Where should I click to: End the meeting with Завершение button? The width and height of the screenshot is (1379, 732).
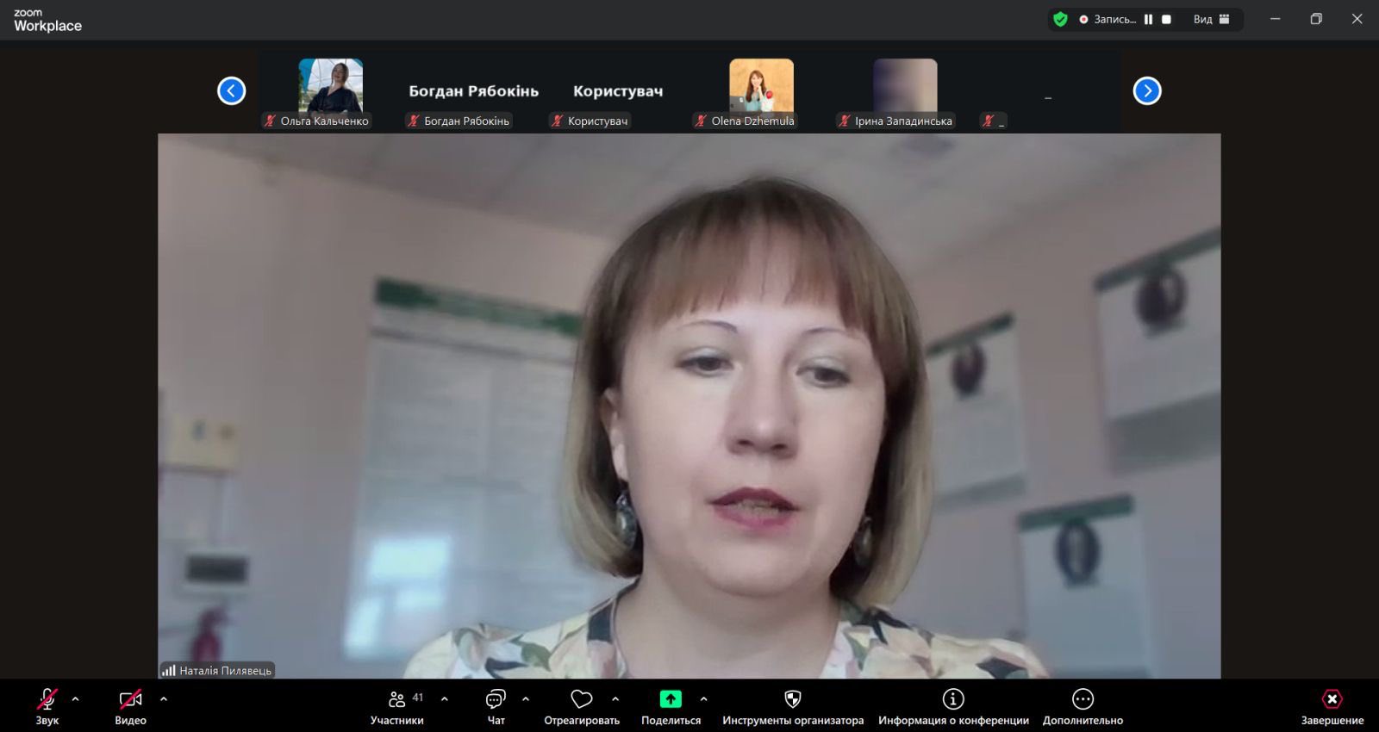point(1332,706)
